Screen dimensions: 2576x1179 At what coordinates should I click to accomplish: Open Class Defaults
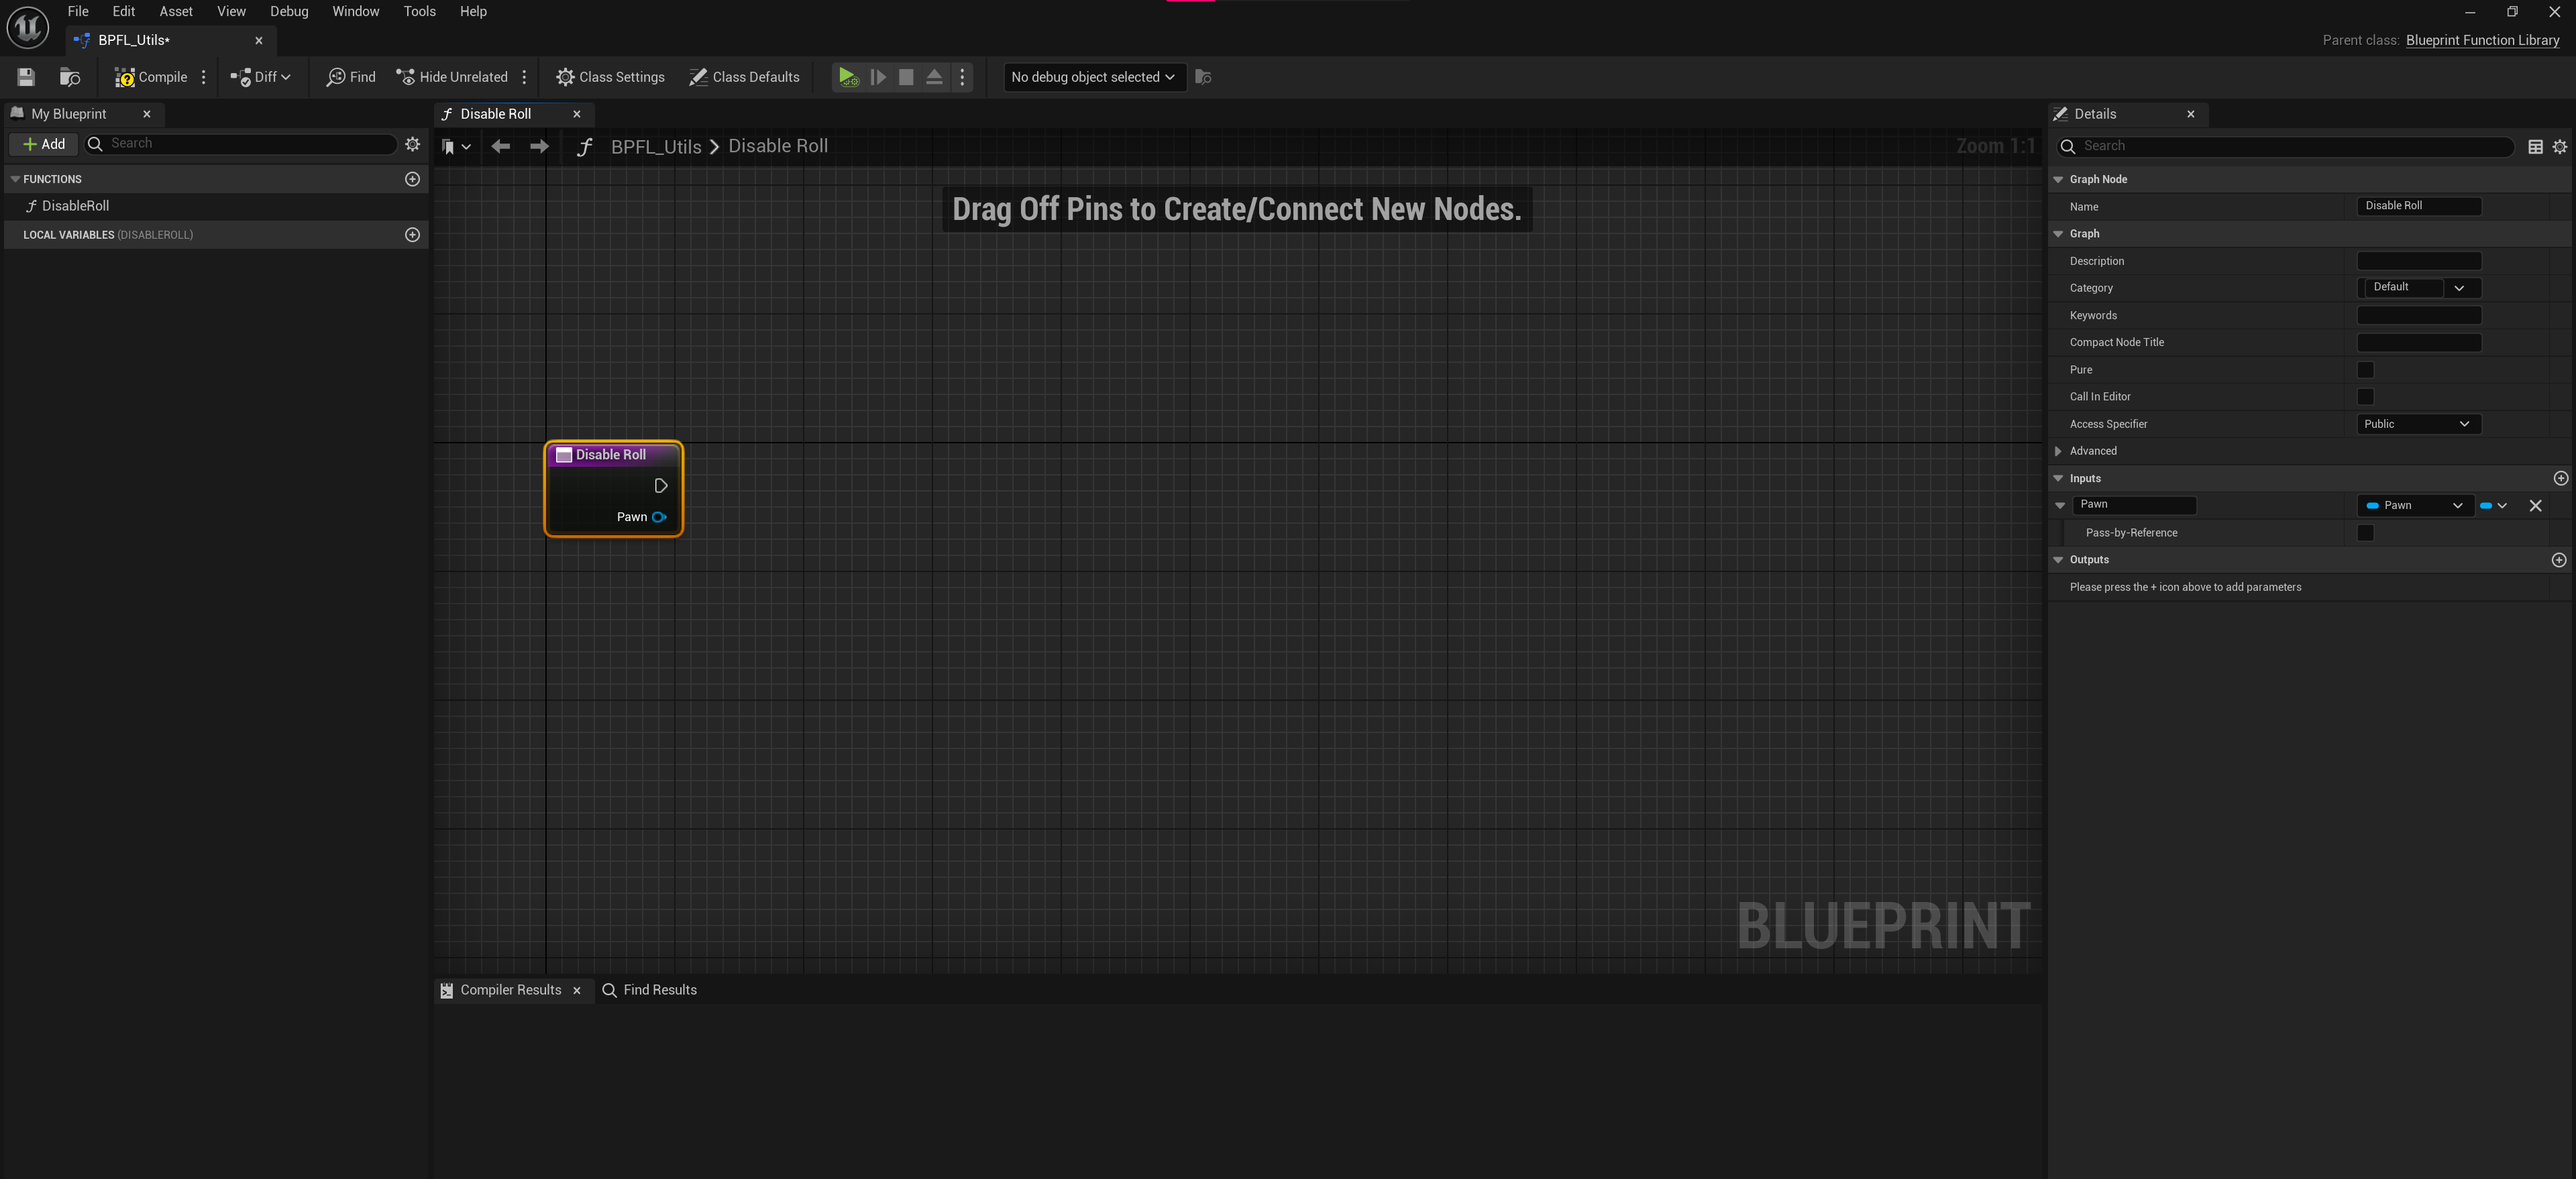[744, 77]
